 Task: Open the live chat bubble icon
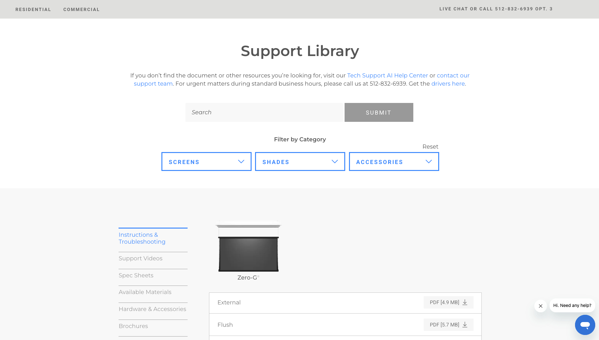585,325
